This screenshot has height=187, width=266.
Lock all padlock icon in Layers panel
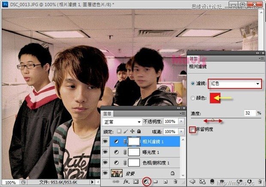point(139,131)
